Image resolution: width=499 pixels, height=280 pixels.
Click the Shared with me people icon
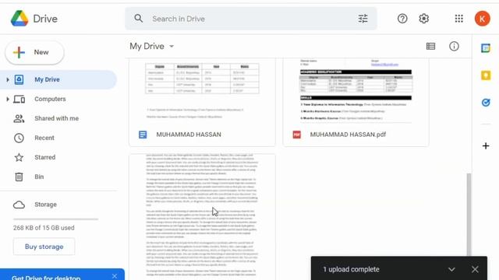pos(19,118)
